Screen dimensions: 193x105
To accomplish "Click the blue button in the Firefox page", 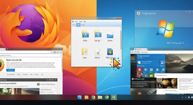I will (x=11, y=70).
